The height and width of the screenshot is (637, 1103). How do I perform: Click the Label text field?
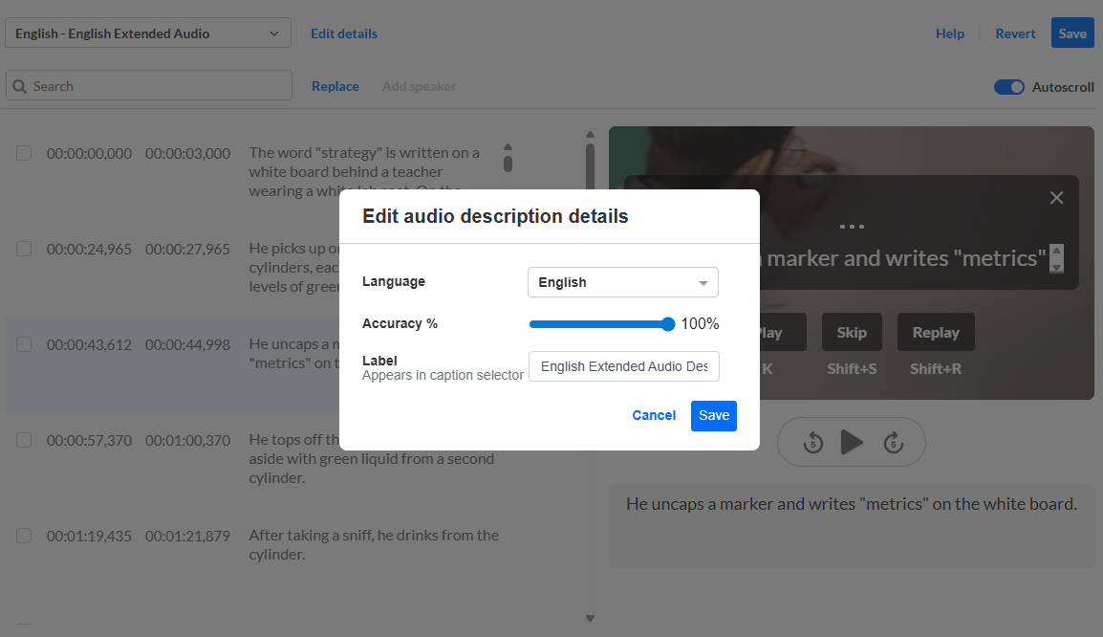pos(624,366)
